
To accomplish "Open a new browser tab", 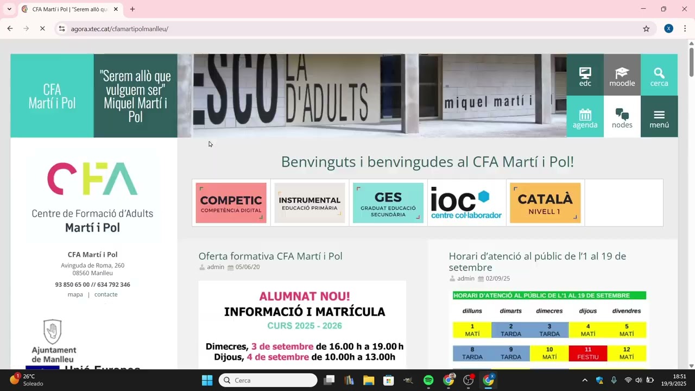I will click(132, 9).
